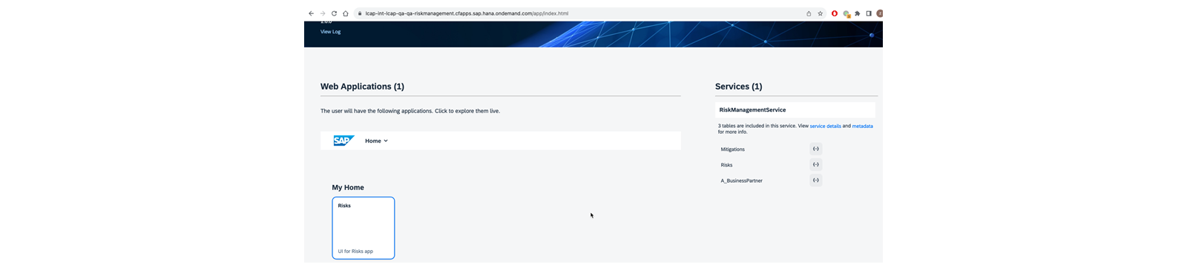Click the RiskManagementService heading
Viewport: 1187px width, 270px height.
(752, 110)
